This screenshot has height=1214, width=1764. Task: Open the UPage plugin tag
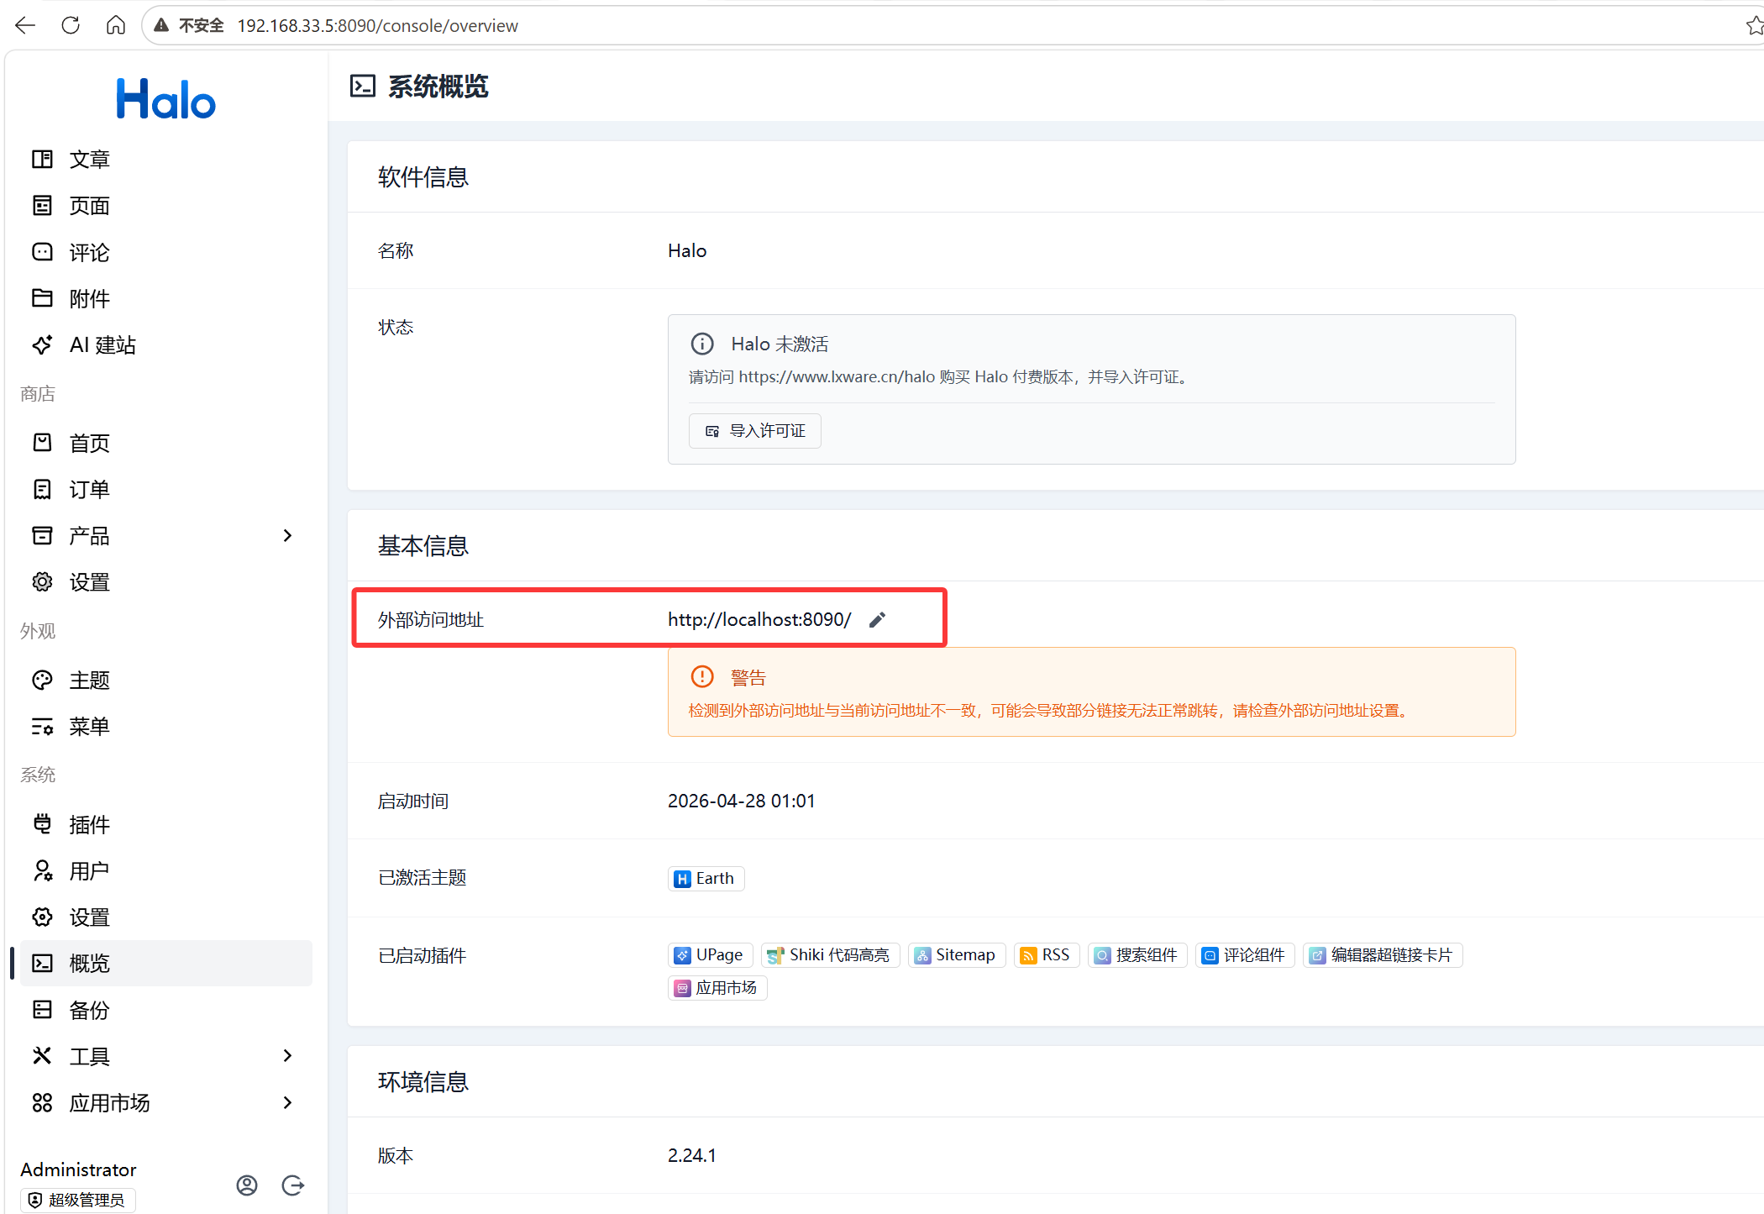(x=710, y=955)
